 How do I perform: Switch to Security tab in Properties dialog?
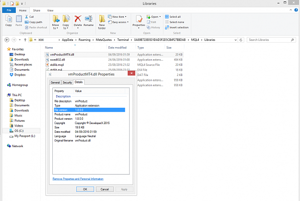coord(67,83)
